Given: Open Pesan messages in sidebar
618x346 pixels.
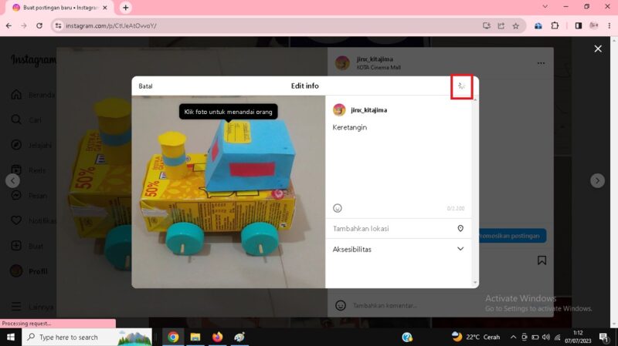Looking at the screenshot, I should click(x=29, y=196).
